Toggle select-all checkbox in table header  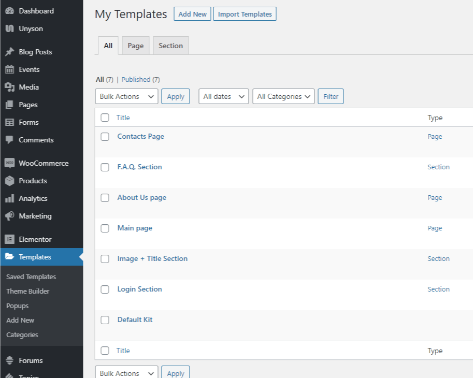[105, 118]
